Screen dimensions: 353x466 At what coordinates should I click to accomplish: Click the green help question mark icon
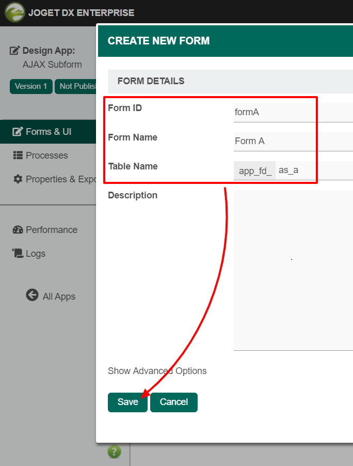point(114,452)
